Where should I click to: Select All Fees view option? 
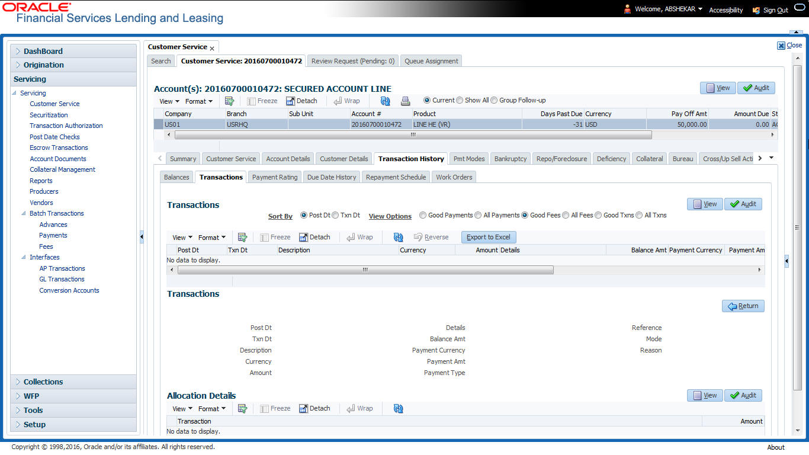[566, 215]
